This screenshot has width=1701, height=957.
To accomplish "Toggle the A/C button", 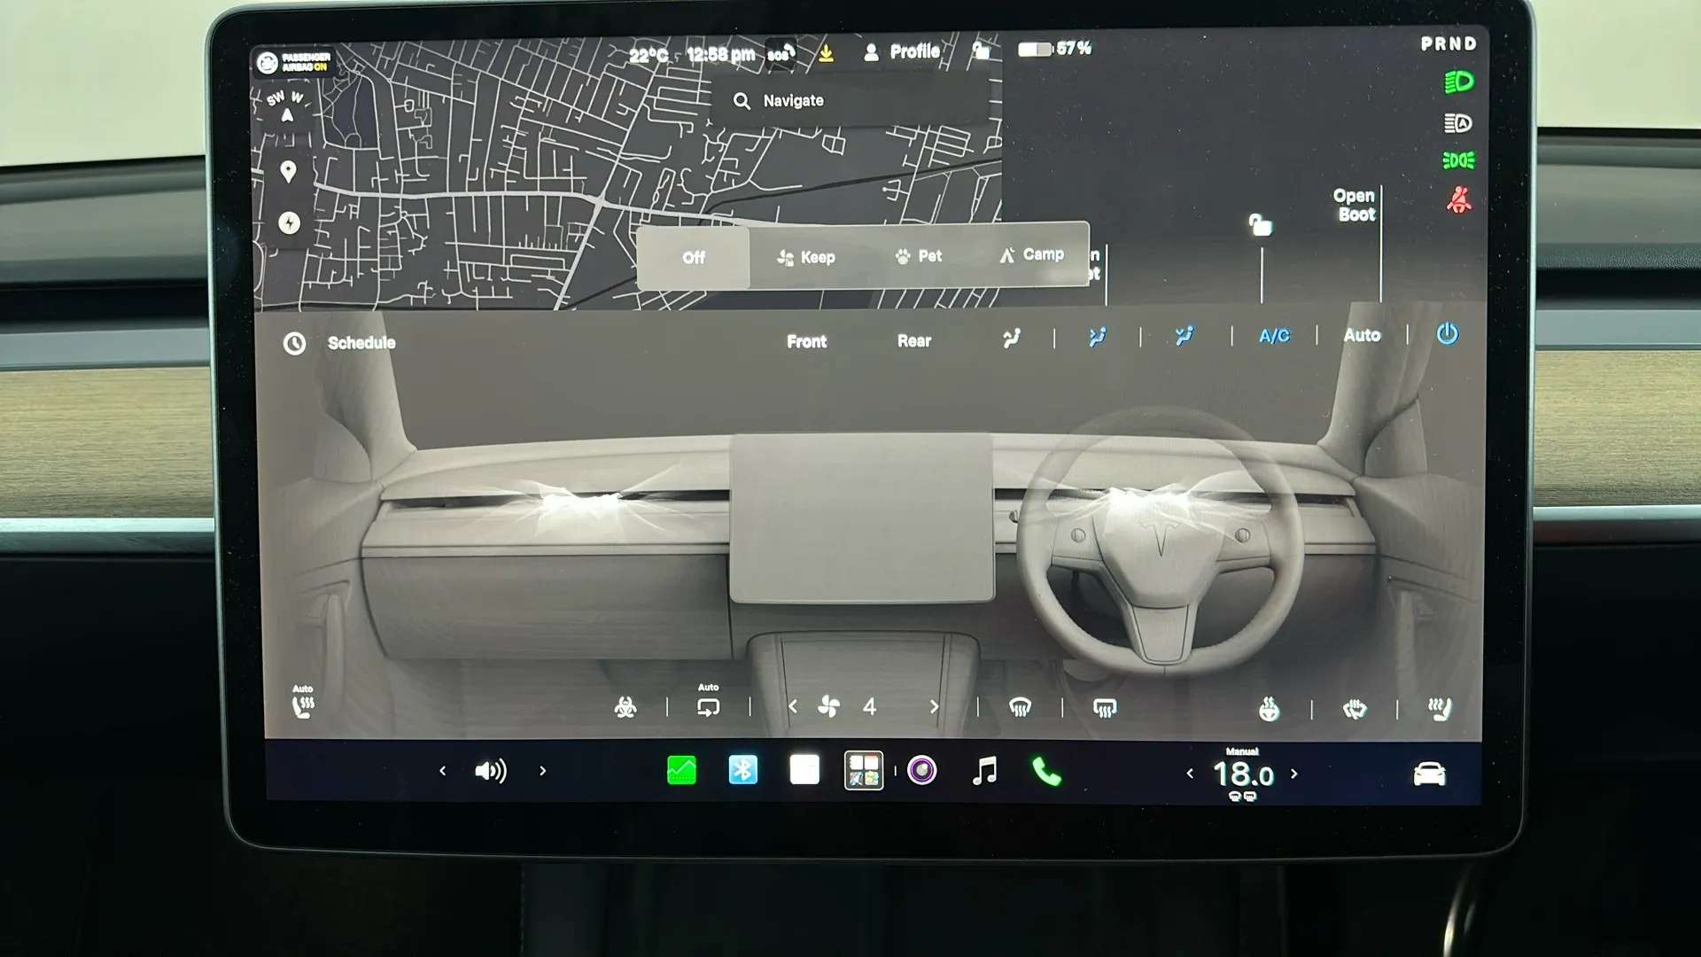I will (x=1274, y=336).
